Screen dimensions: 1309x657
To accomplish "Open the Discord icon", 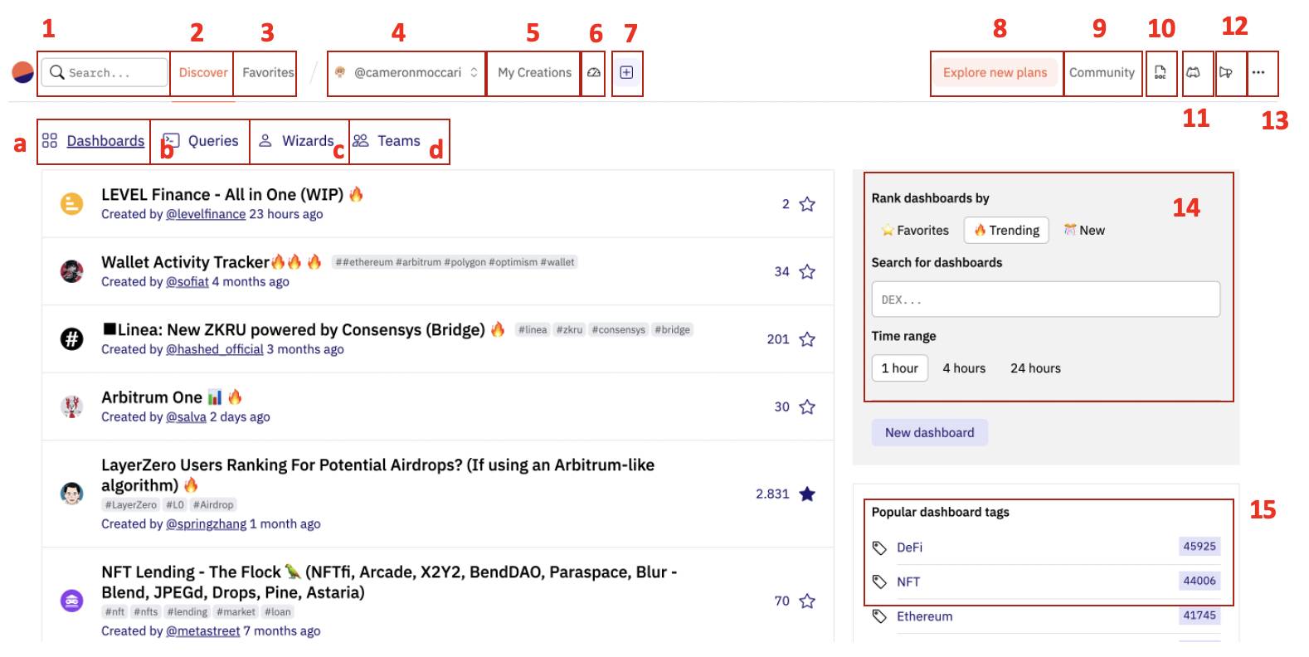I will [x=1193, y=73].
